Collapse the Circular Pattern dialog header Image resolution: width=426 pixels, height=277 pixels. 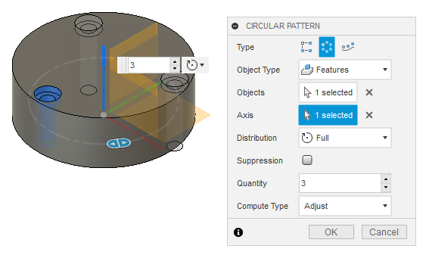coord(235,26)
